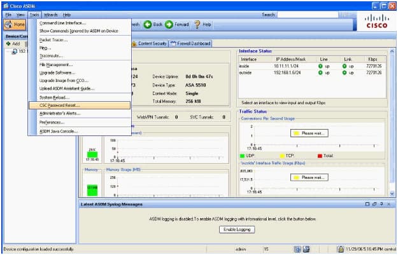Viewport: 398px width, 255px height.
Task: Switch to the Firewall Dashboard tab
Action: (190, 44)
